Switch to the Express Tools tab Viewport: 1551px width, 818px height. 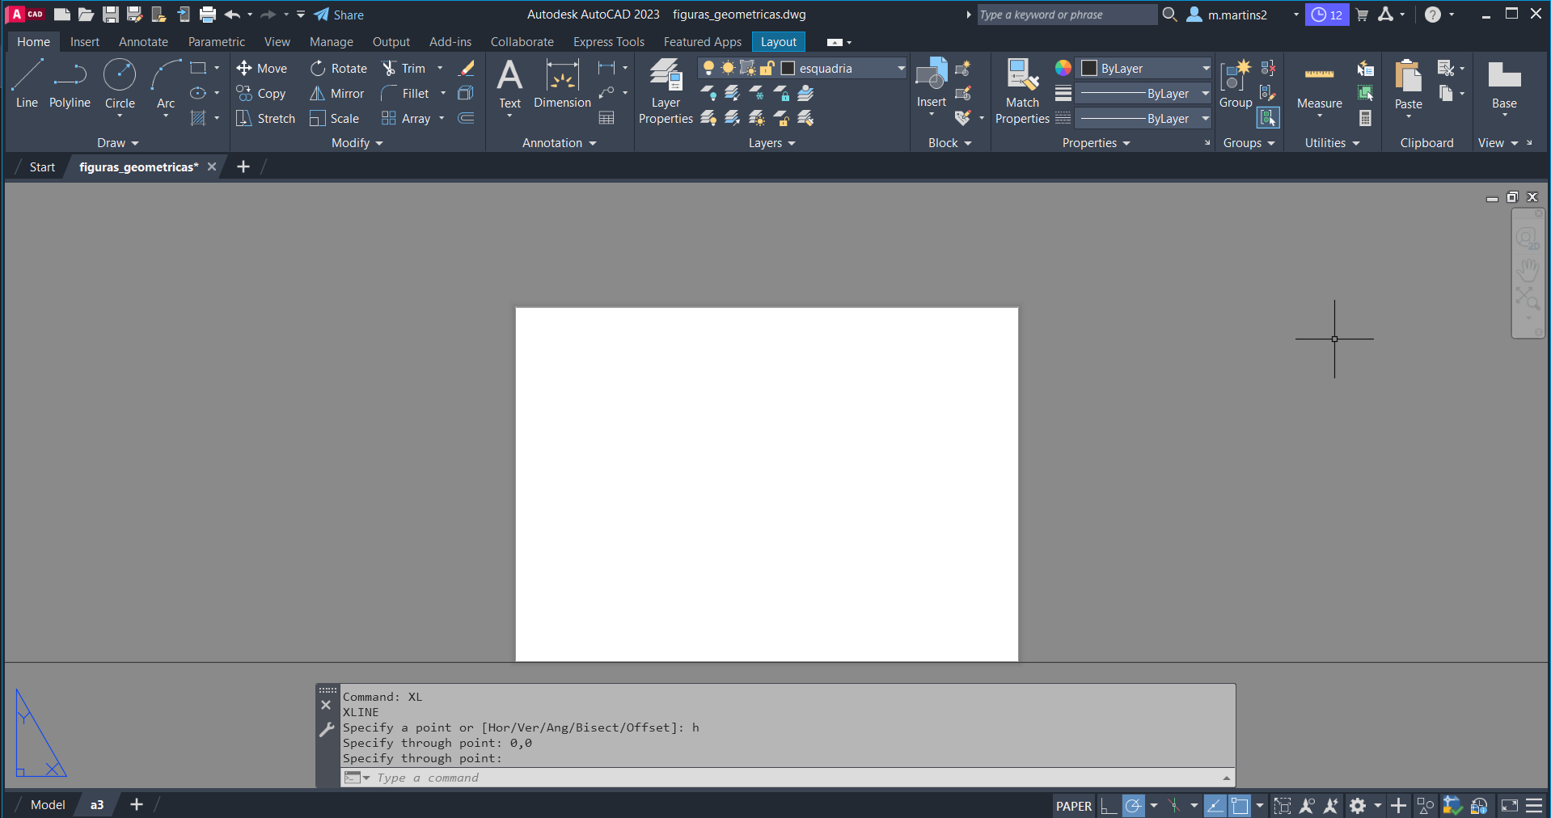(x=609, y=42)
